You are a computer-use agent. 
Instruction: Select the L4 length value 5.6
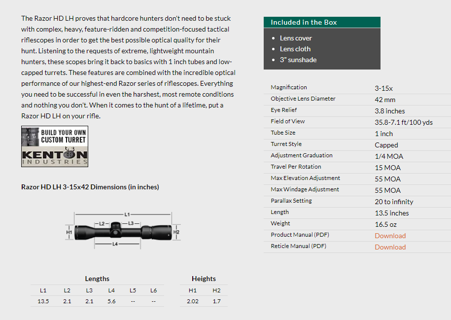pyautogui.click(x=111, y=301)
